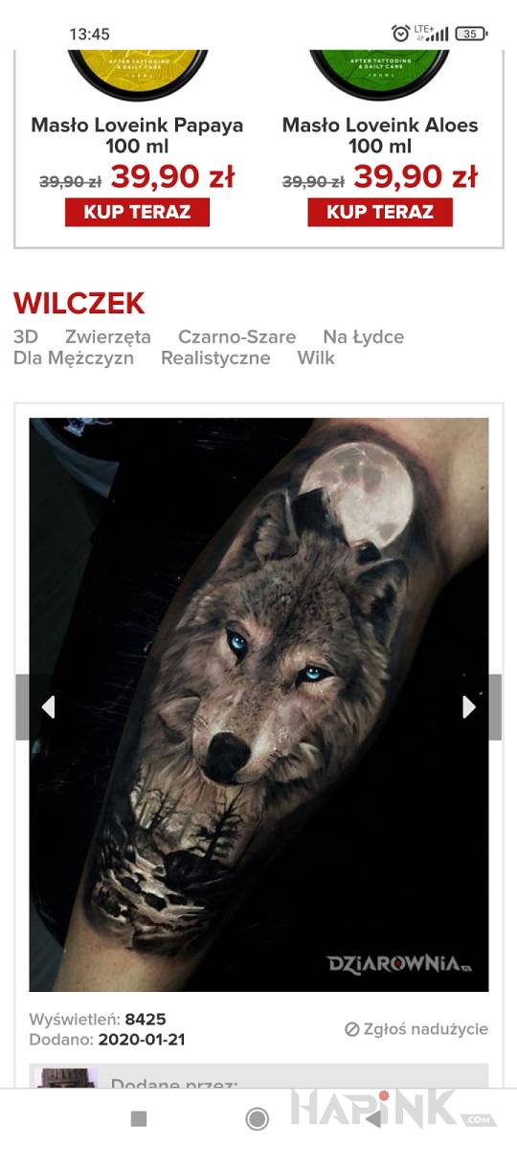Screen dimensions: 517x1150
Task: Select the Dla Mężczyzn tag
Action: coord(74,358)
